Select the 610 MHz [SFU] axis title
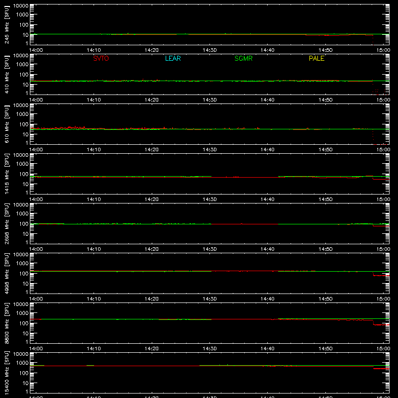398x398 pixels. (6, 124)
